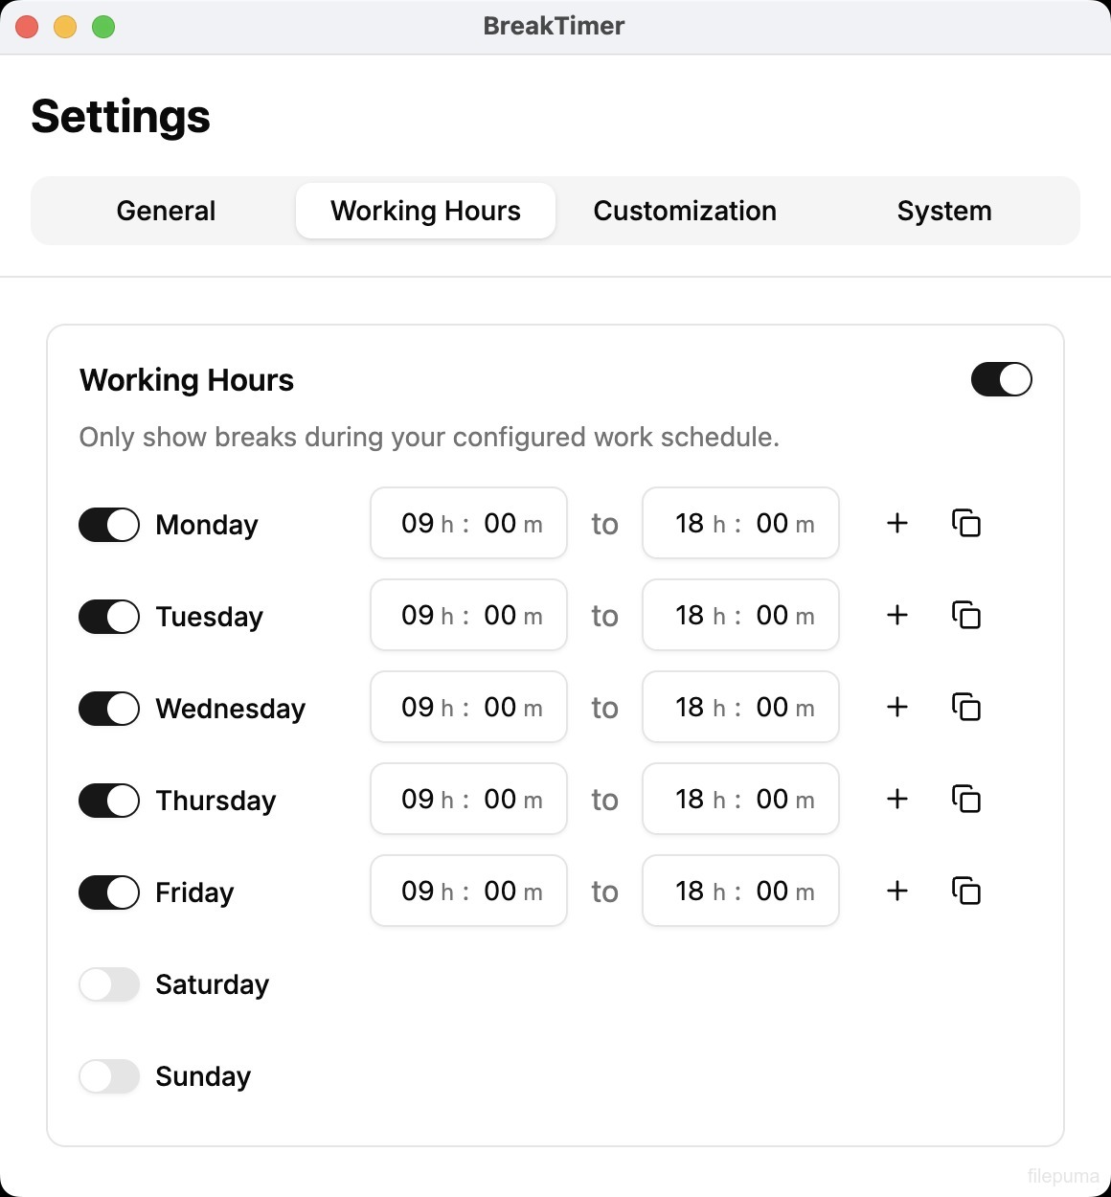Image resolution: width=1111 pixels, height=1197 pixels.
Task: Enable Saturday as a working day
Action: [109, 984]
